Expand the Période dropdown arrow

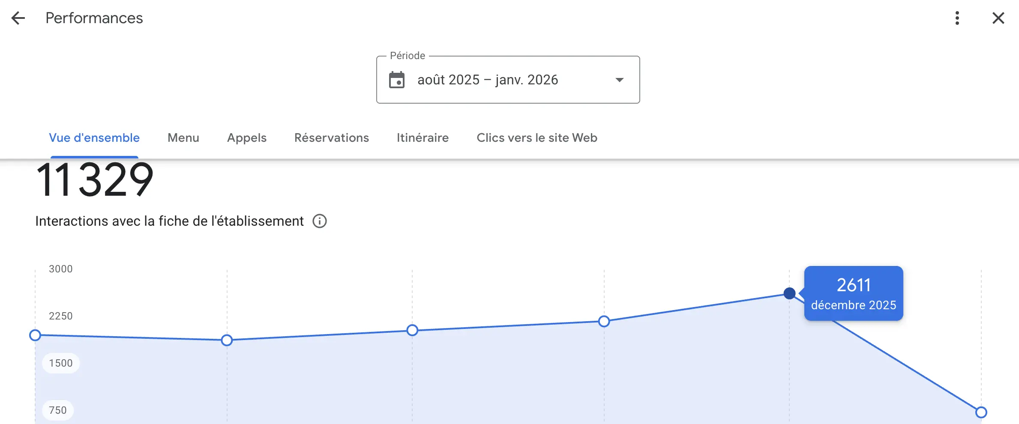pyautogui.click(x=619, y=80)
